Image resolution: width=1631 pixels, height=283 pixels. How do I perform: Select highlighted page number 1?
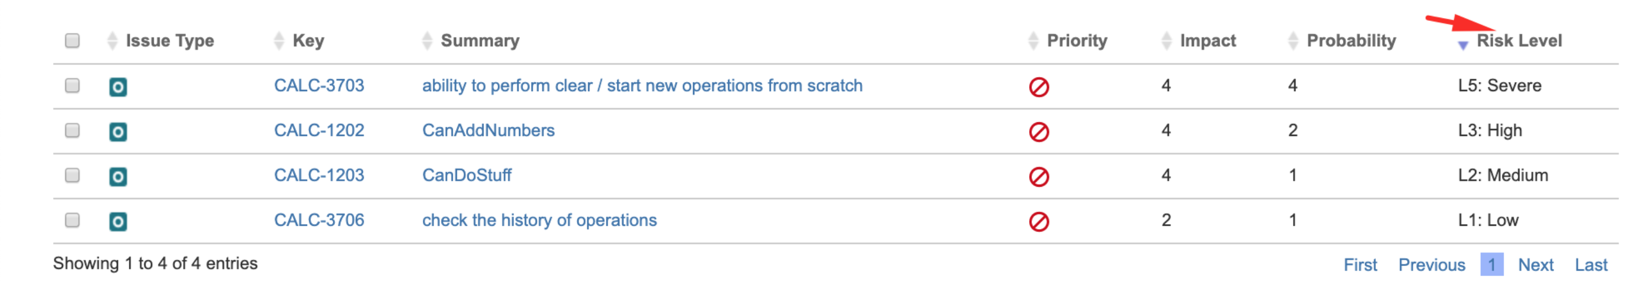1492,264
